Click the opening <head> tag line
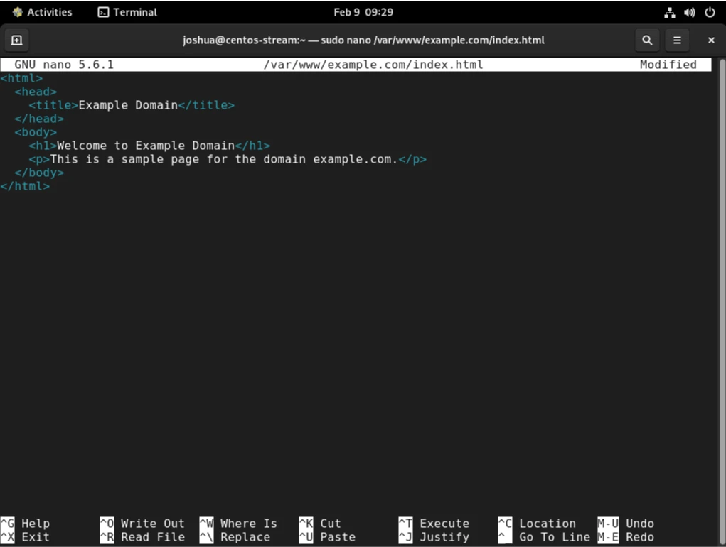Screen dimensions: 726x547 pyautogui.click(x=36, y=92)
